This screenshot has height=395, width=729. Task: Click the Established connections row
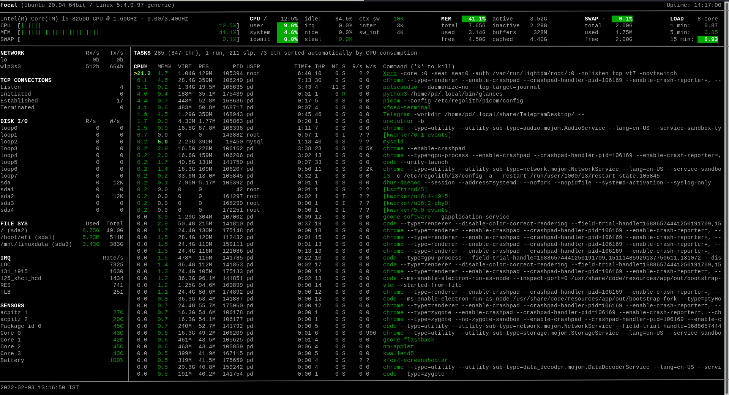62,101
